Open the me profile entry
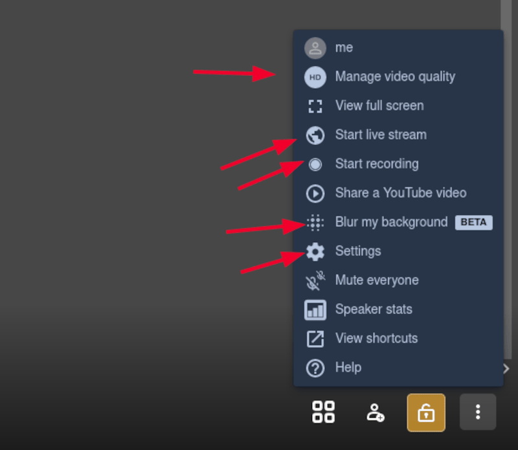The image size is (518, 450). 398,48
